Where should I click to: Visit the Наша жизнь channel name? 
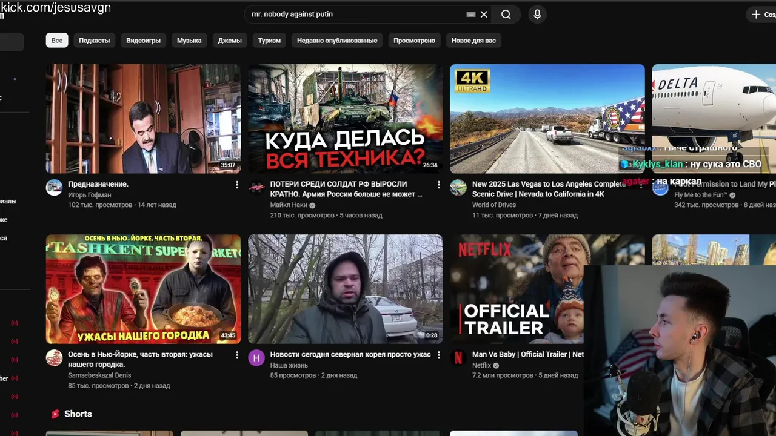(x=289, y=366)
